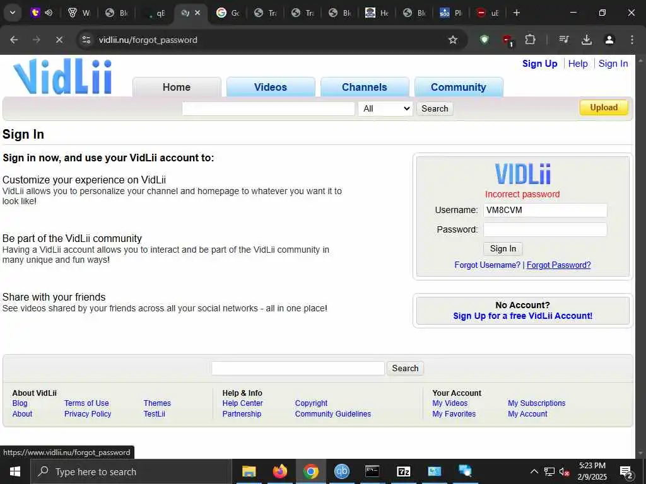Open the Terms of Use link
Screen dimensions: 646x484
86,403
